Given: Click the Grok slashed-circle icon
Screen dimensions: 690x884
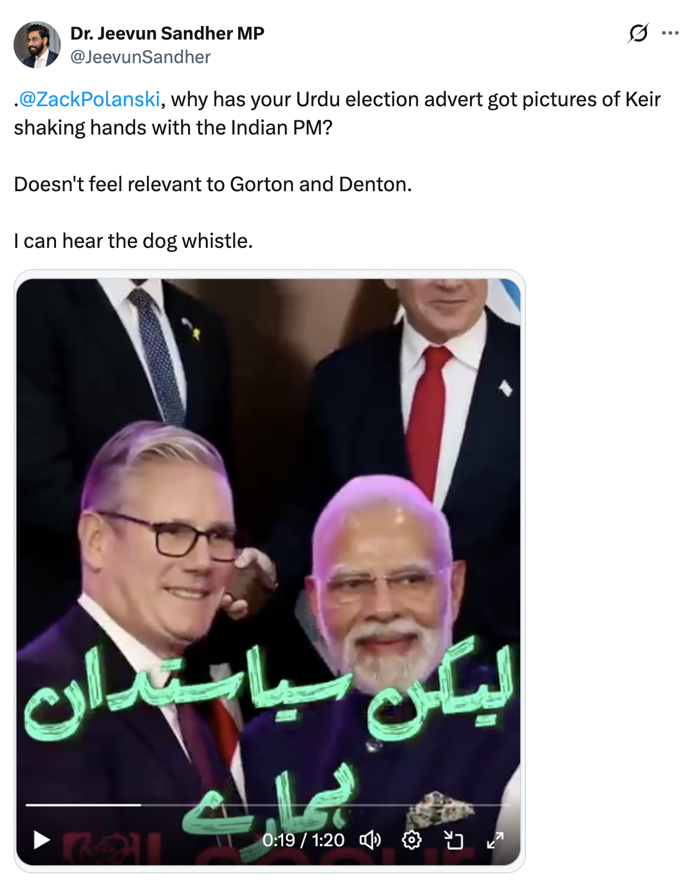Looking at the screenshot, I should (x=638, y=33).
